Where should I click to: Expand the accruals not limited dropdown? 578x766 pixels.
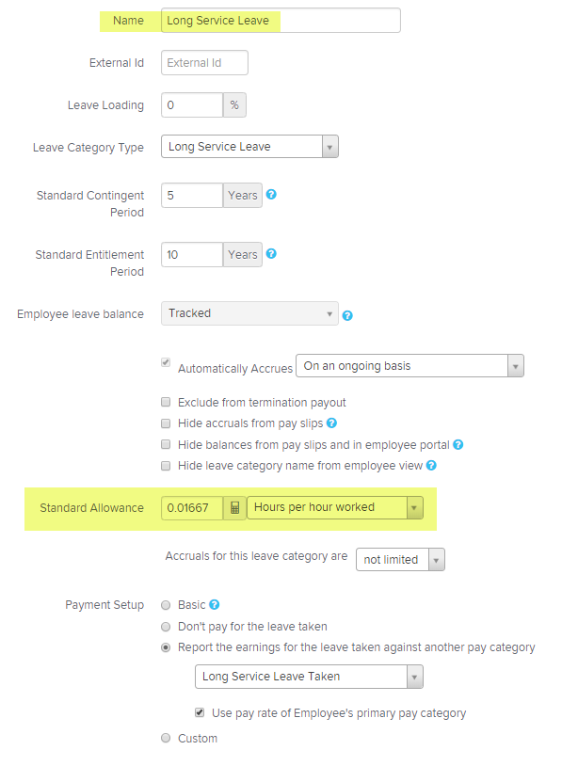tap(400, 559)
